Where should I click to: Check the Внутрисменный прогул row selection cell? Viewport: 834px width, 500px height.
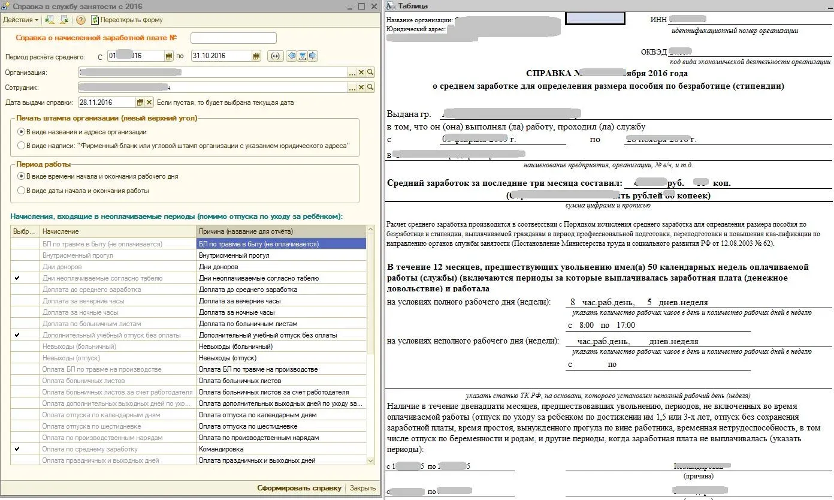25,255
